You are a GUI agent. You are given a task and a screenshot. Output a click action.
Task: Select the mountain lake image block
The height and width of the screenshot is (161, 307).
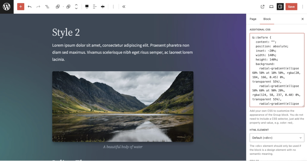pos(123,106)
